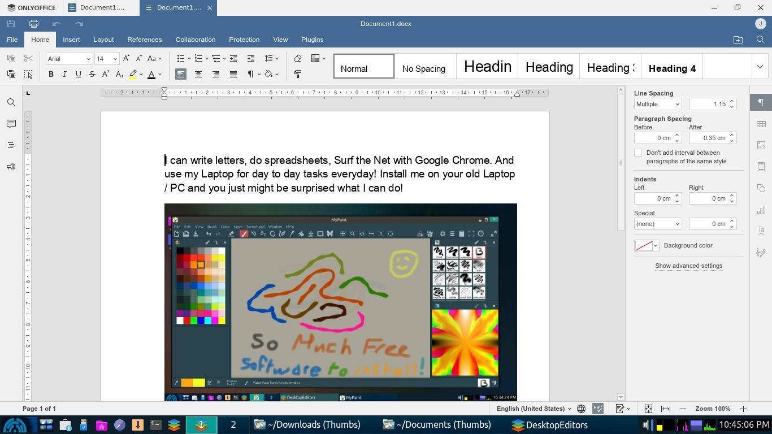Open the Headings navigation sidebar panel

coord(11,145)
